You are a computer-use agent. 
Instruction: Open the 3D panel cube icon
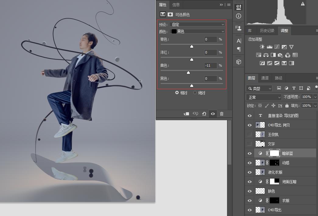239,62
